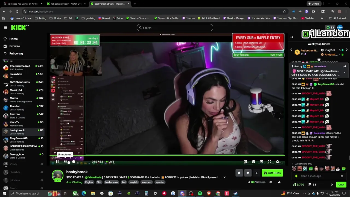
Task: Switch to the Cheap Ass Gamer X tab
Action: coord(23,4)
